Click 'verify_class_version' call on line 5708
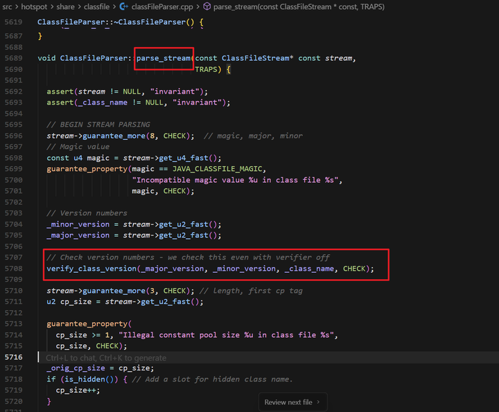Screen dimensions: 499x412 (91, 269)
